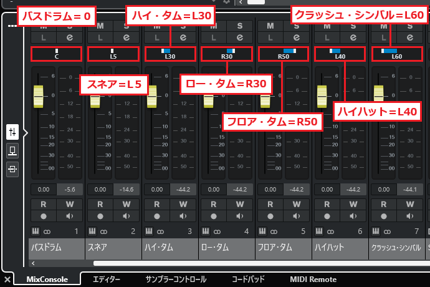
Task: Enable Read automation on ロー・タム channel
Action: pos(213,204)
